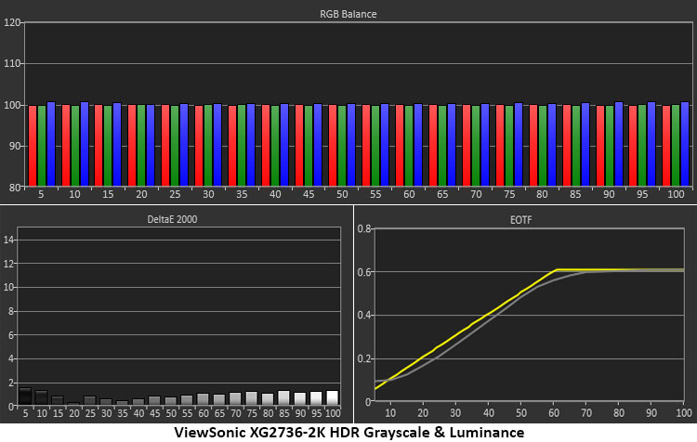Screen dimensions: 697x442
Task: Select the 120 label on RGB Balance axis
Action: click(11, 22)
